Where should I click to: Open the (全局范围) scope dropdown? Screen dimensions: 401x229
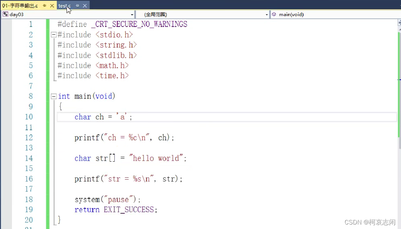coord(266,14)
